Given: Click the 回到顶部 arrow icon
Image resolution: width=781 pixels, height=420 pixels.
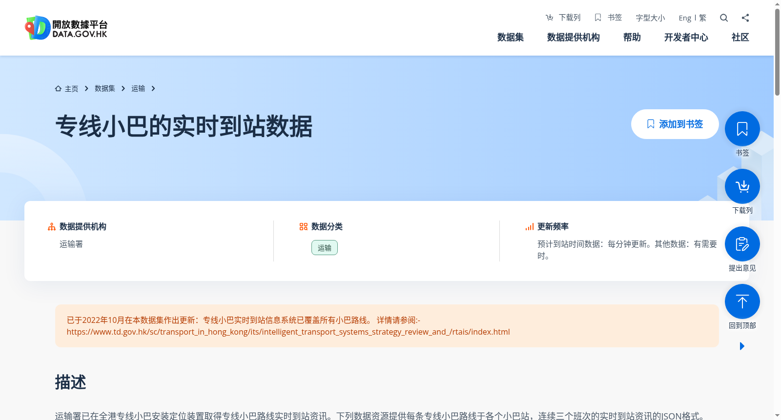Looking at the screenshot, I should (742, 301).
